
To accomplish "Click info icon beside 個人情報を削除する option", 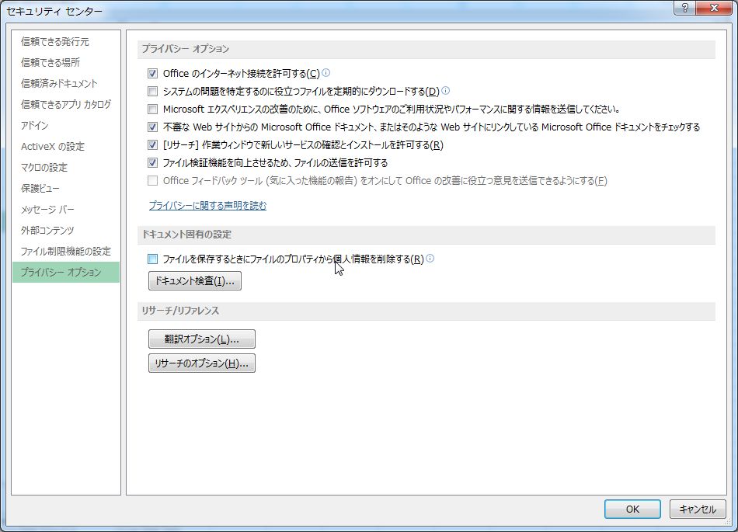I will 430,259.
